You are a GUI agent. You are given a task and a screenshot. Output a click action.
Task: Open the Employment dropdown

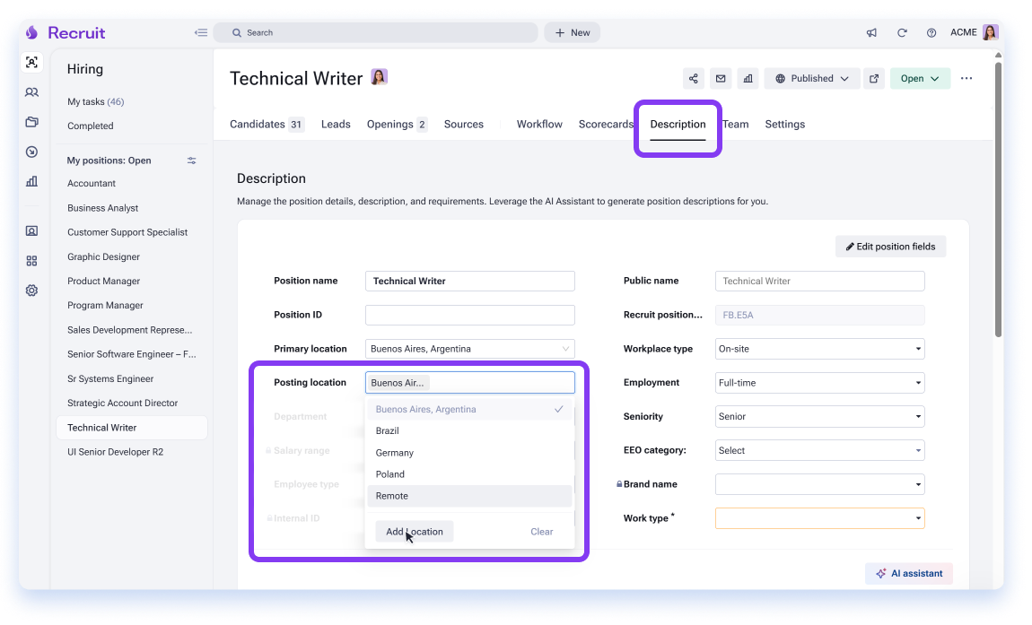(x=819, y=383)
